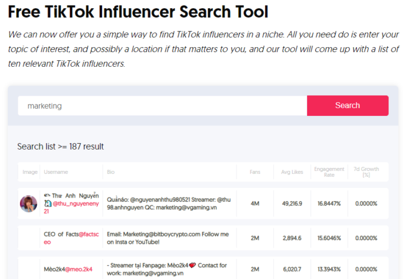
Task: Click the Engagement Rate column header
Action: (x=329, y=172)
